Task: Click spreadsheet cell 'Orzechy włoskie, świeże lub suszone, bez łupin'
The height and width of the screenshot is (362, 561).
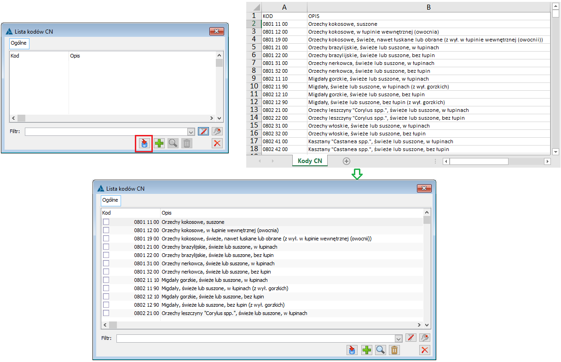Action: click(x=428, y=134)
